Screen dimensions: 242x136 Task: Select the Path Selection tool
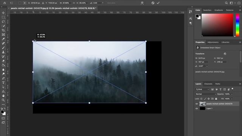(x=3, y=87)
